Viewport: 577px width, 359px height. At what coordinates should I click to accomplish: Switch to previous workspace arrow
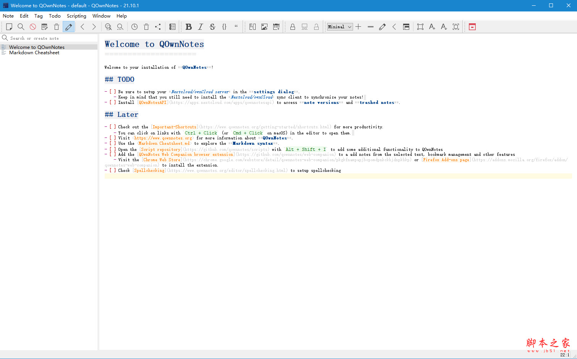[x=394, y=27]
